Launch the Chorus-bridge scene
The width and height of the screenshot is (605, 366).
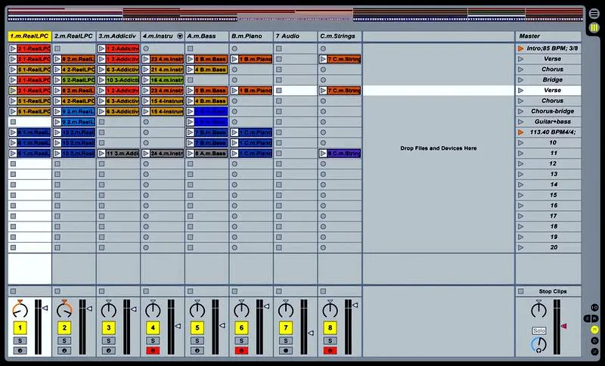pyautogui.click(x=520, y=111)
